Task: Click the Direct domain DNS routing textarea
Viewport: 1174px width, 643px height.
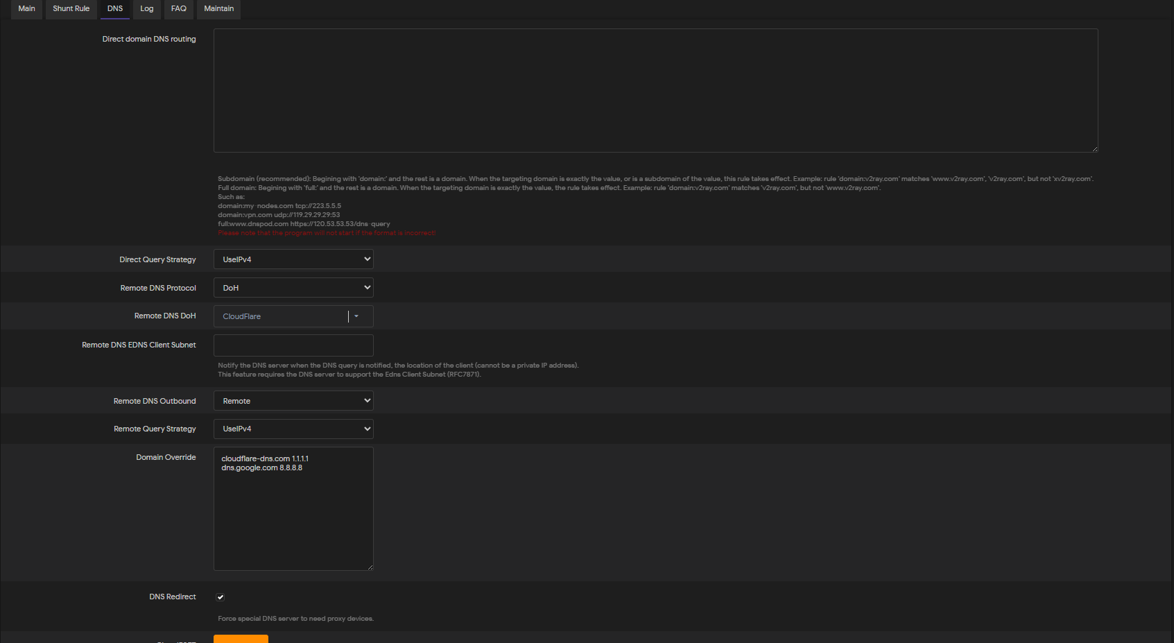Action: coord(655,90)
